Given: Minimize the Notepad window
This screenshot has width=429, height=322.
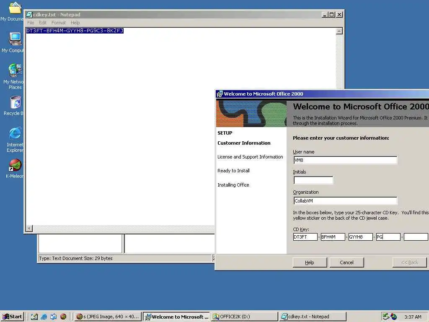Looking at the screenshot, I should (x=325, y=15).
